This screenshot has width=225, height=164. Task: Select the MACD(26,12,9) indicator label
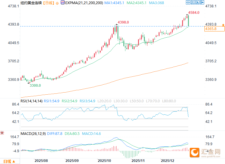pyautogui.click(x=33, y=133)
